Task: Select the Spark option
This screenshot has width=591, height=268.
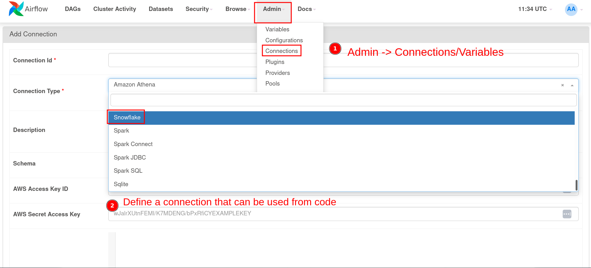Action: [x=341, y=131]
